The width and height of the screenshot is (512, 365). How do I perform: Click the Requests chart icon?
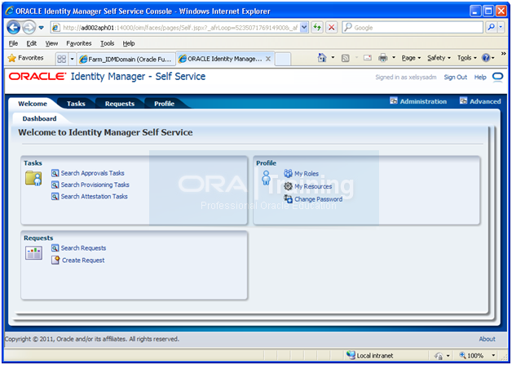pos(34,253)
